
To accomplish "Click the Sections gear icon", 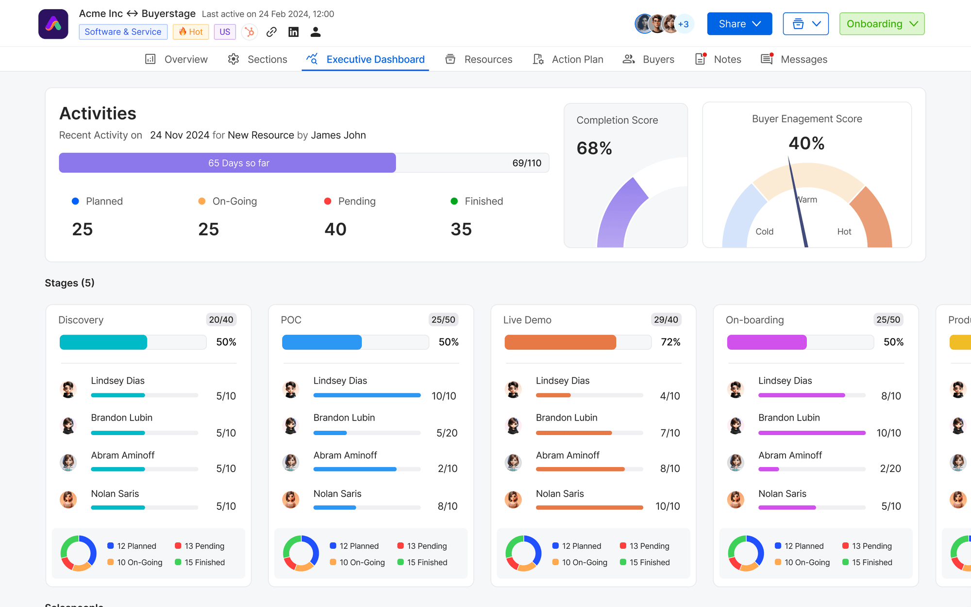I will [234, 59].
